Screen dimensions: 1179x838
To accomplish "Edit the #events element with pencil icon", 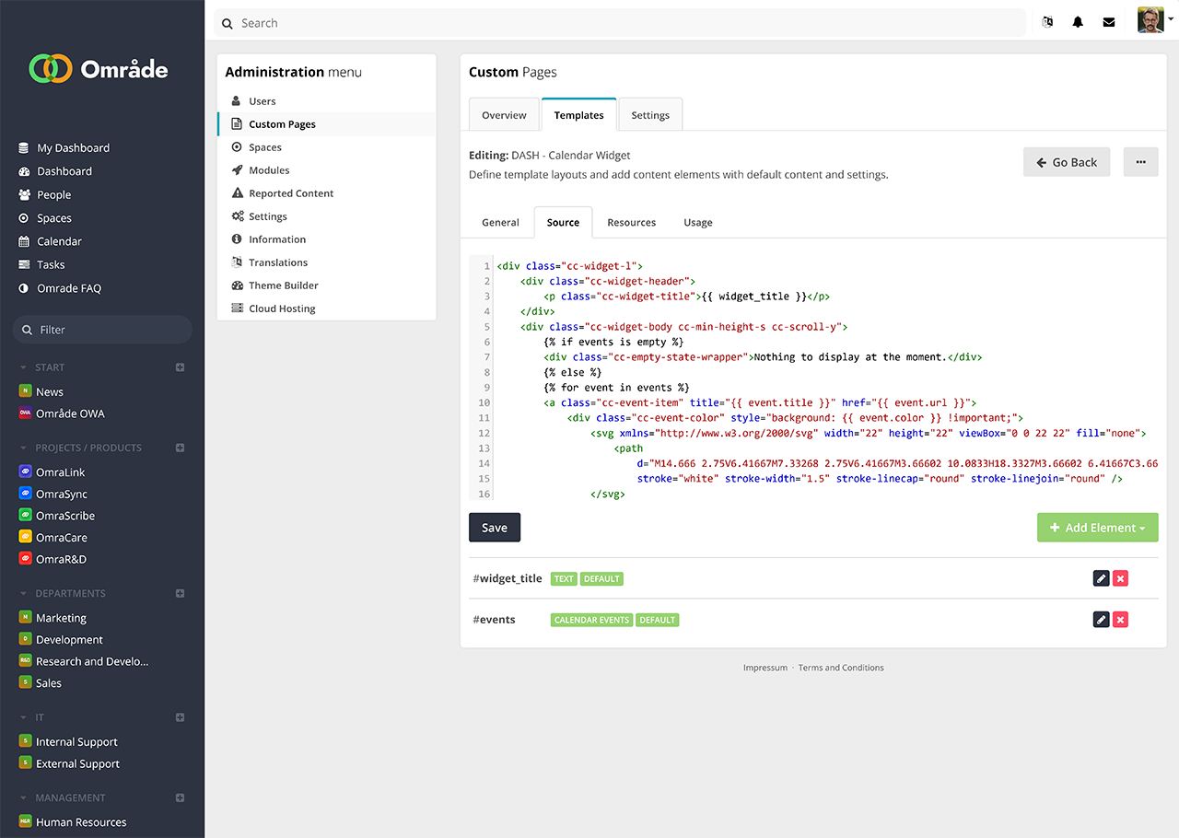I will 1101,620.
